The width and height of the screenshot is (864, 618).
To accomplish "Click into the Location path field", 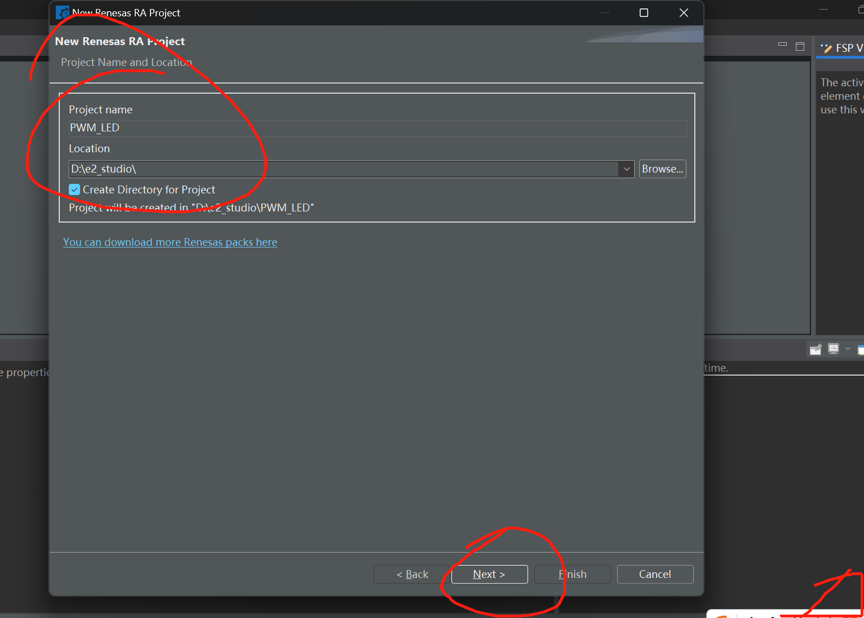I will click(344, 169).
